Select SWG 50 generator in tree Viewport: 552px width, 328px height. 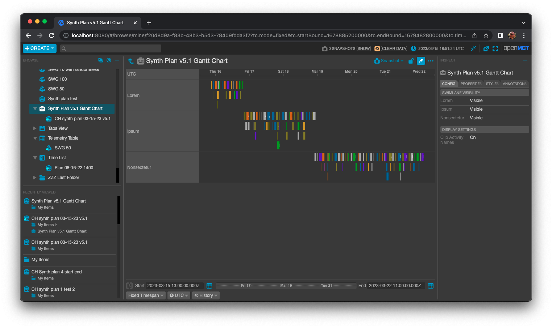point(56,89)
